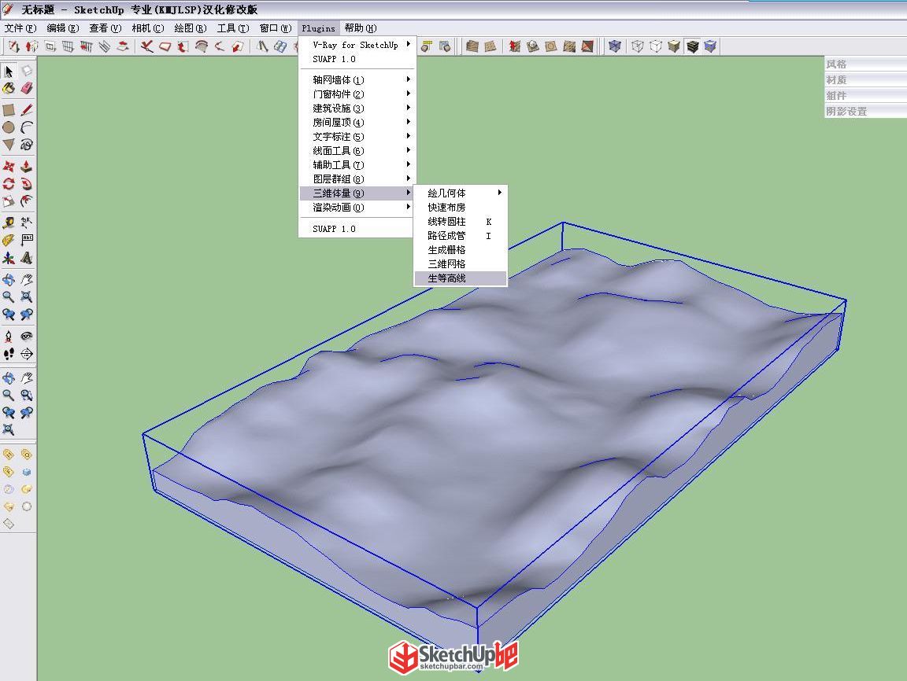Select the arrow Select tool
Viewport: 907px width, 681px height.
point(9,71)
